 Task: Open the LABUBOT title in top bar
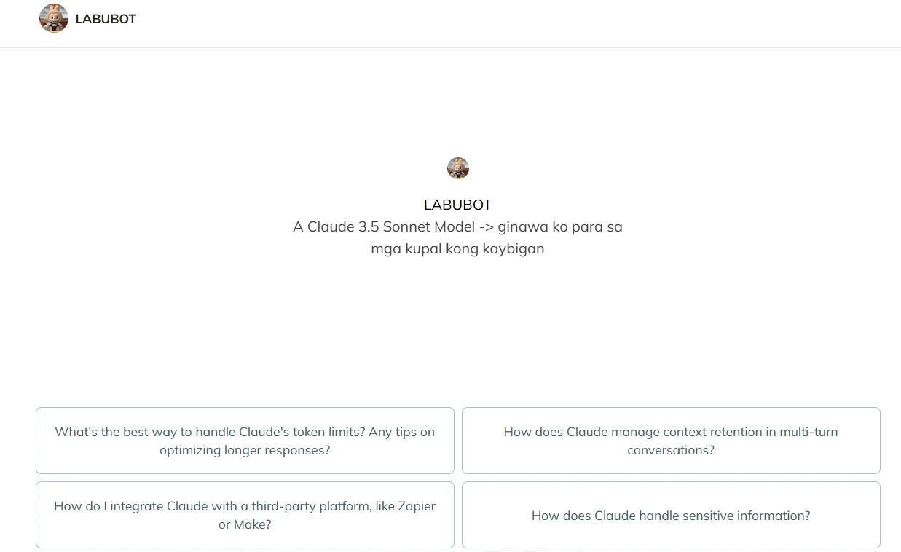(x=106, y=19)
